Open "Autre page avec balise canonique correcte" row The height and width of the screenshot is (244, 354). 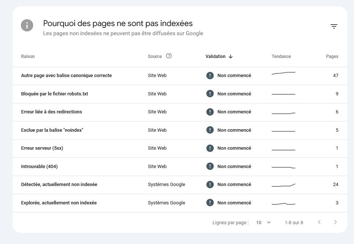point(66,76)
